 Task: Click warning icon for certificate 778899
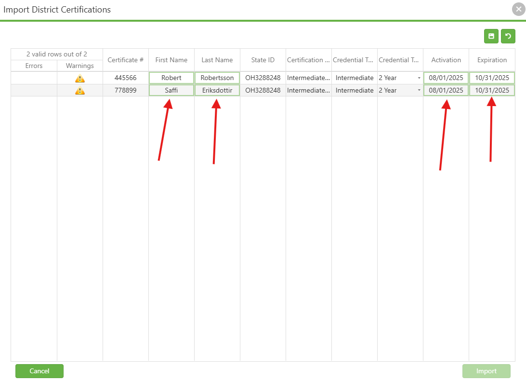(80, 91)
